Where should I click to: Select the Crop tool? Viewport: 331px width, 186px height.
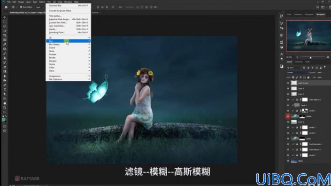pyautogui.click(x=5, y=35)
